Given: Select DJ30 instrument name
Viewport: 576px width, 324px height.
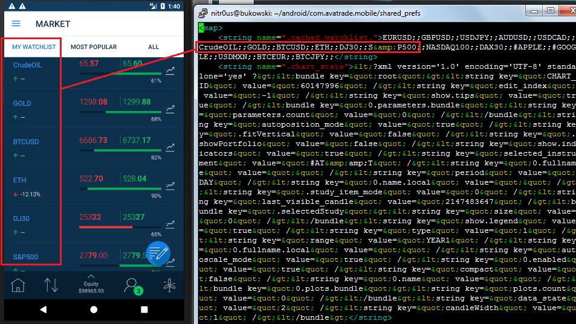Looking at the screenshot, I should tap(21, 219).
